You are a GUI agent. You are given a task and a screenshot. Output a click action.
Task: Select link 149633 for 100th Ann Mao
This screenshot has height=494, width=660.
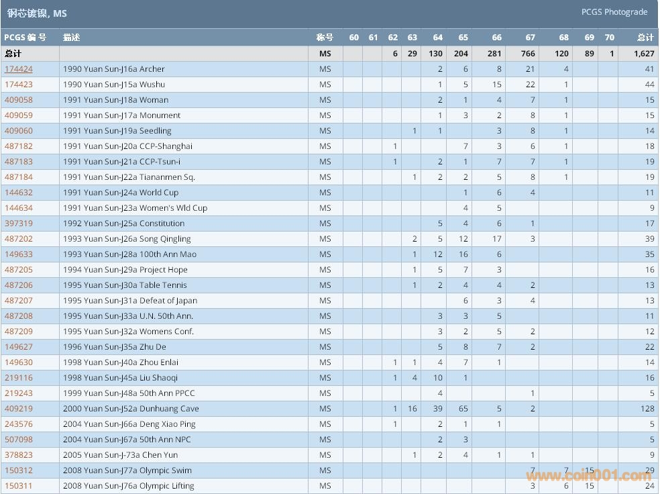[19, 254]
